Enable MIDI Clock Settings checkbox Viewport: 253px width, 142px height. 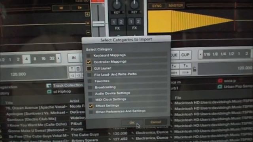(x=91, y=100)
